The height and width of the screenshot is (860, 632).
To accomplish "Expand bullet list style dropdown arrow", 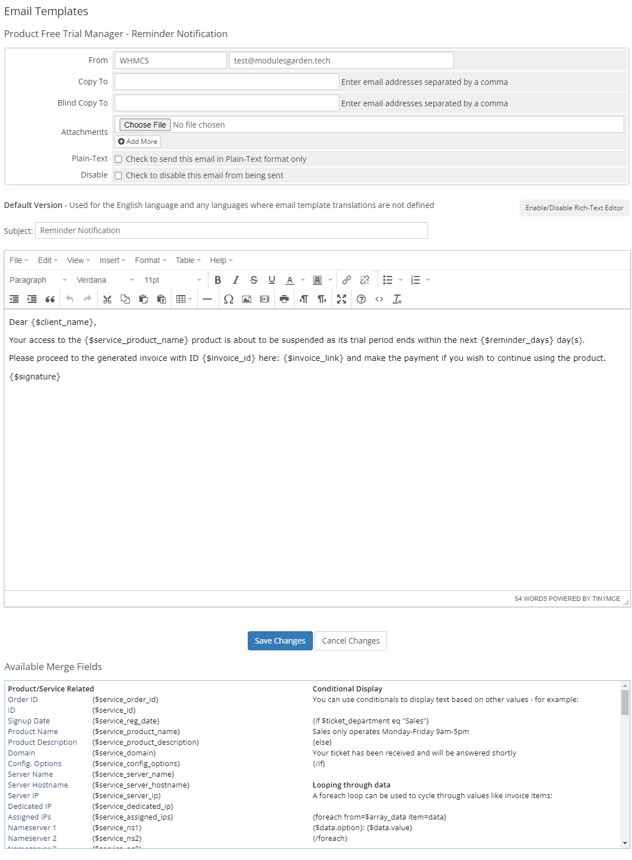I will pos(401,280).
